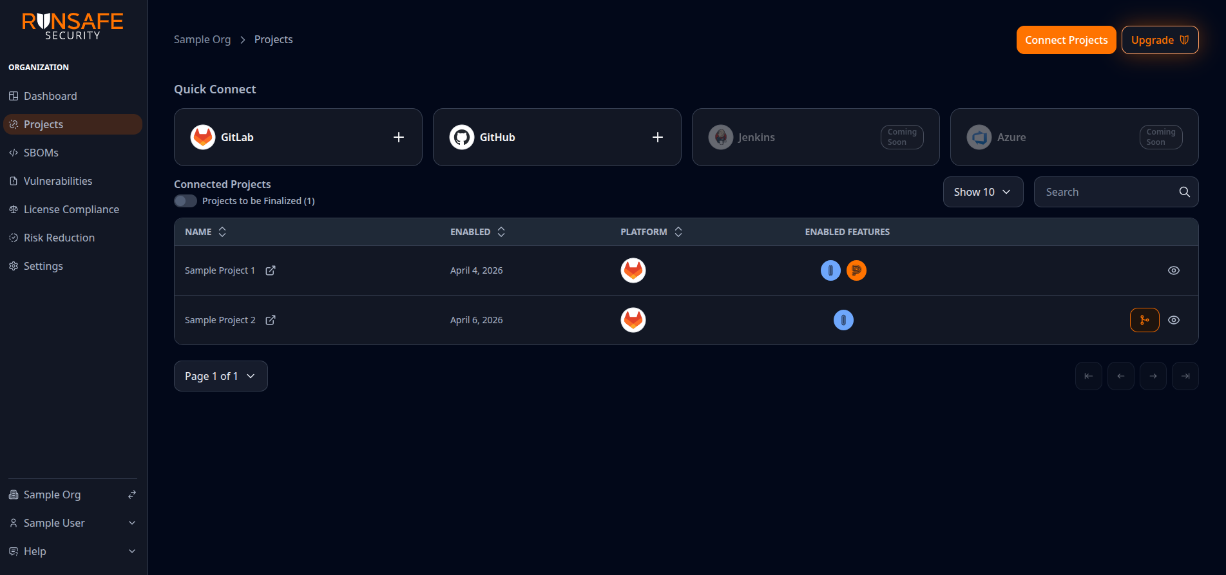Click the Sample Project 1 name

coord(220,270)
